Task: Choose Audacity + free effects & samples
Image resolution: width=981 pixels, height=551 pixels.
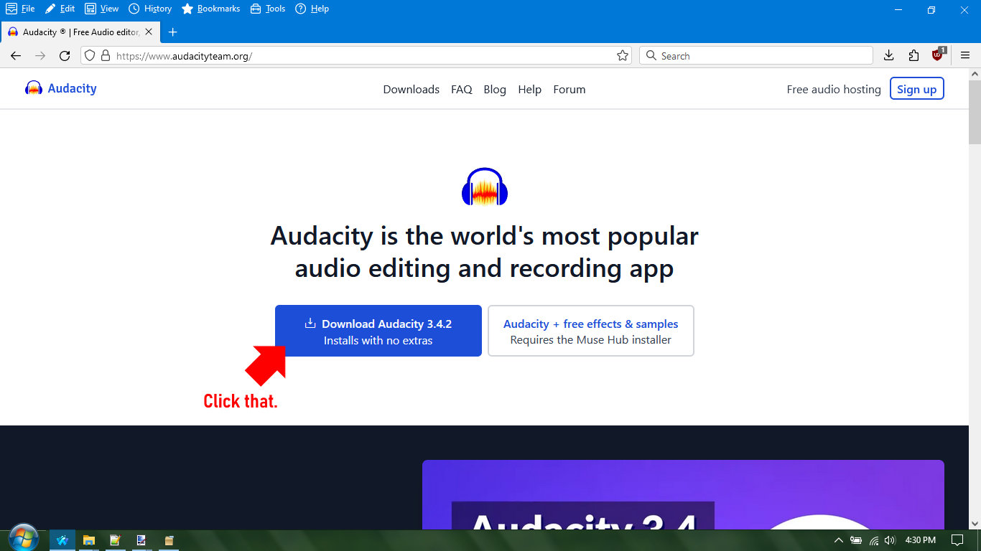Action: 591,331
